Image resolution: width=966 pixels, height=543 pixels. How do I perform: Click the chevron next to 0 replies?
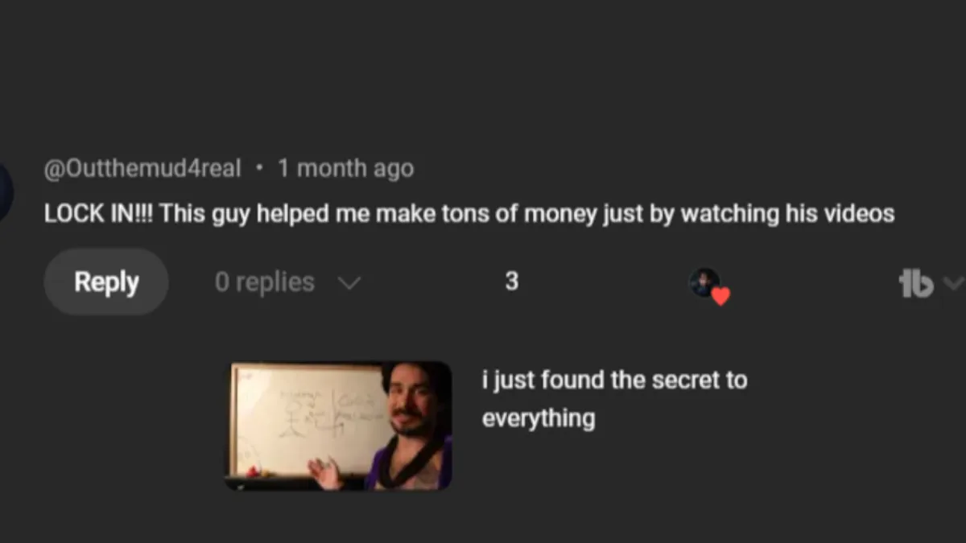point(349,283)
